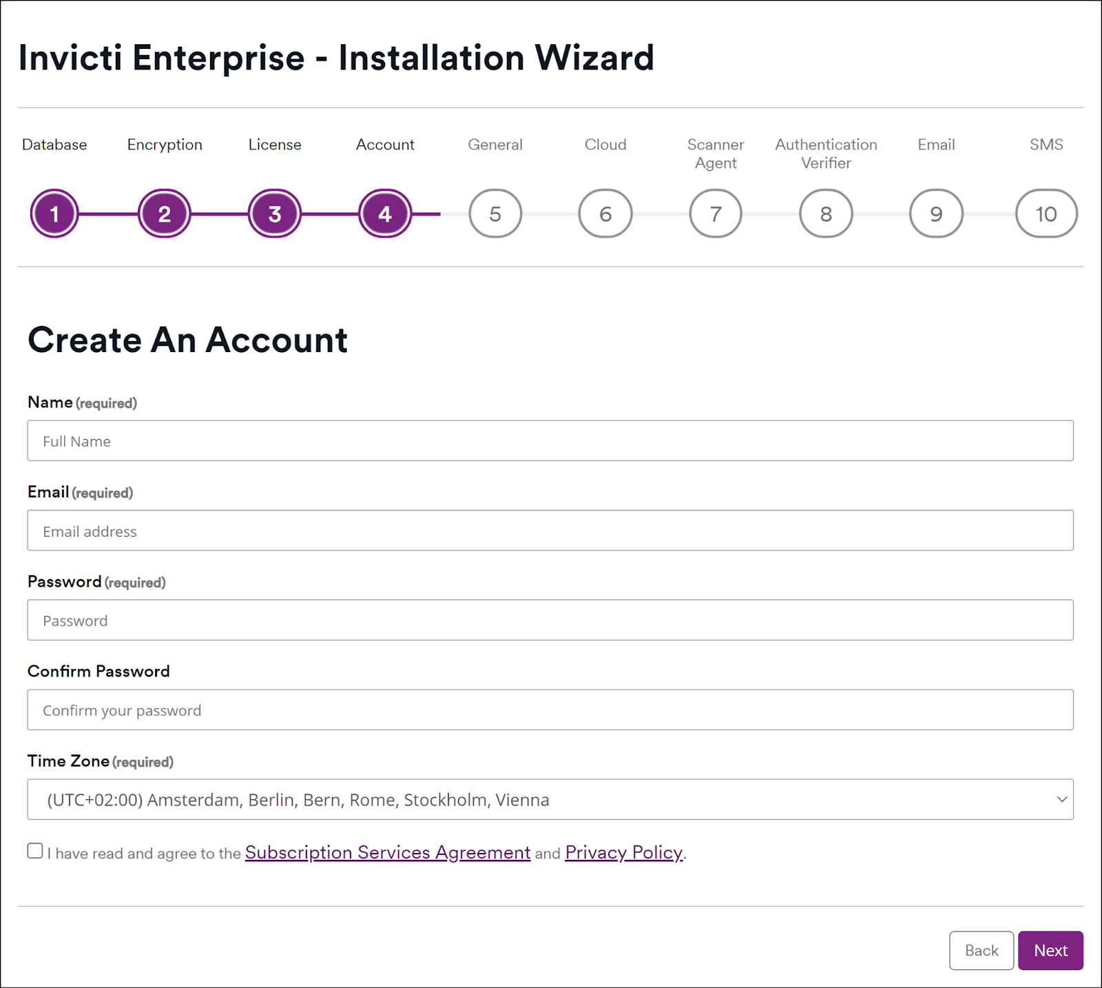
Task: Click step 7 Scanner Agent circle
Action: point(716,214)
